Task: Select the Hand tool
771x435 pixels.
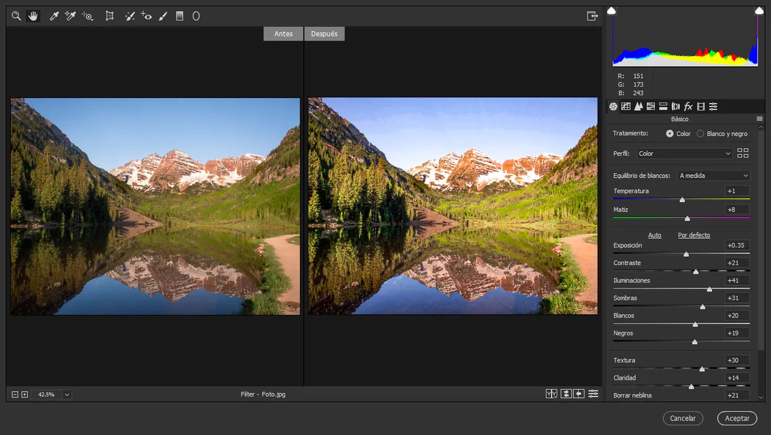Action: pos(33,16)
